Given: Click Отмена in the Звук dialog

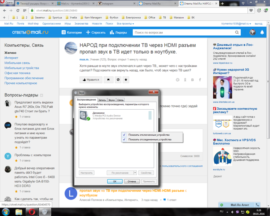Looking at the screenshot, I should pos(132,181).
